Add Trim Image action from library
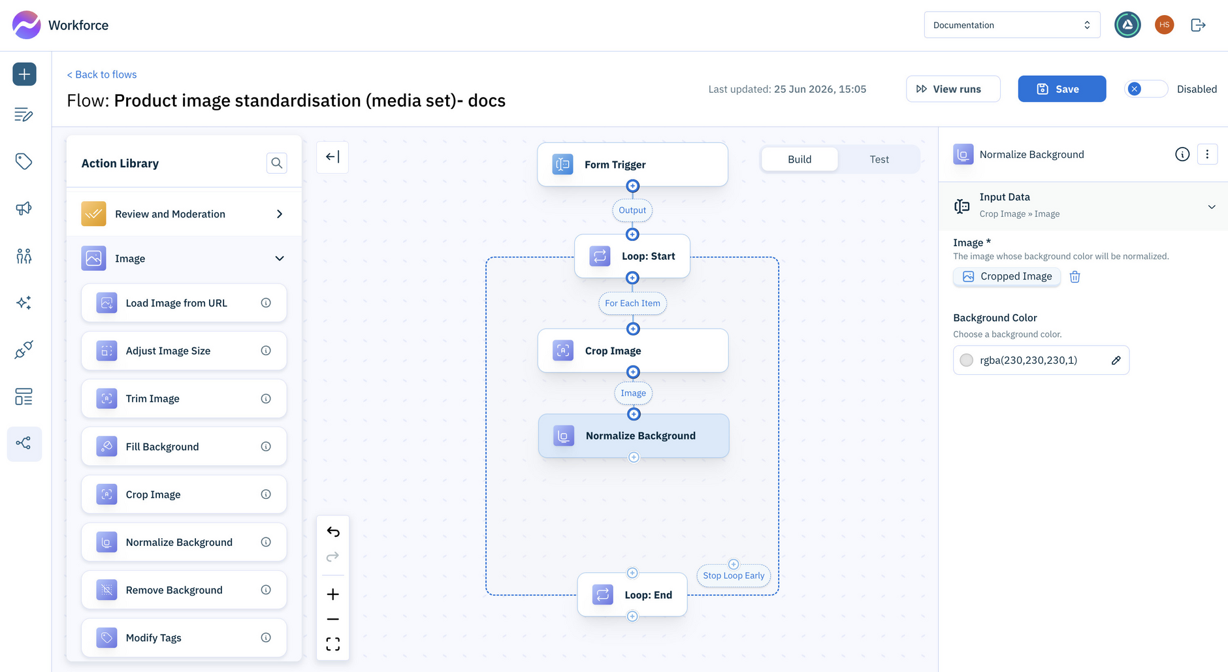The width and height of the screenshot is (1228, 672). pos(184,399)
